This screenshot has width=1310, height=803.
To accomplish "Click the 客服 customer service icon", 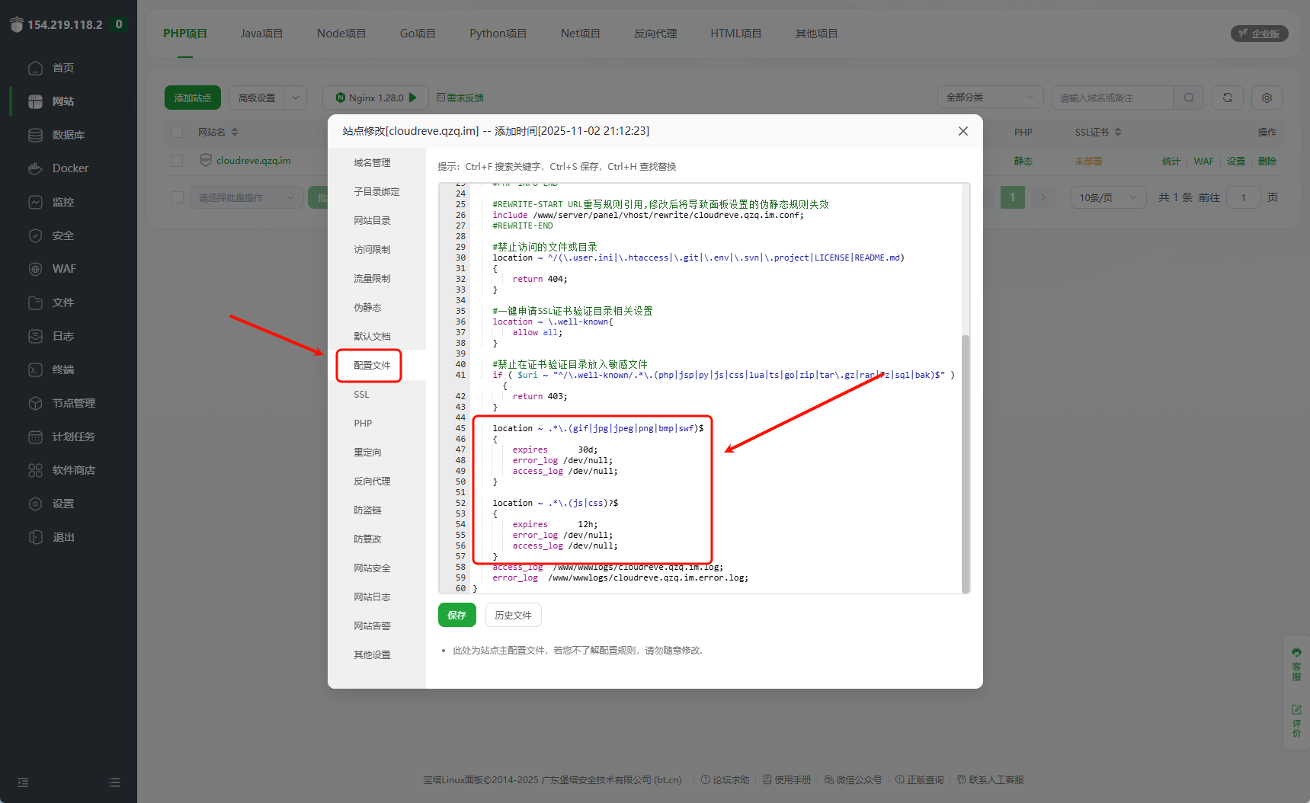I will pos(1296,664).
